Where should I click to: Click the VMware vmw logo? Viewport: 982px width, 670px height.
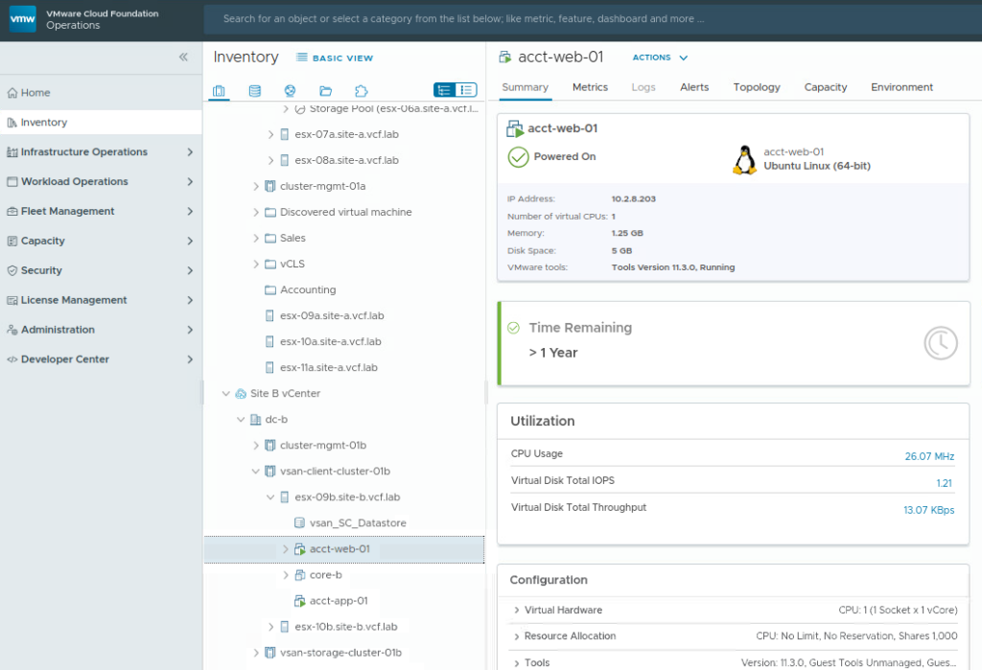(23, 18)
